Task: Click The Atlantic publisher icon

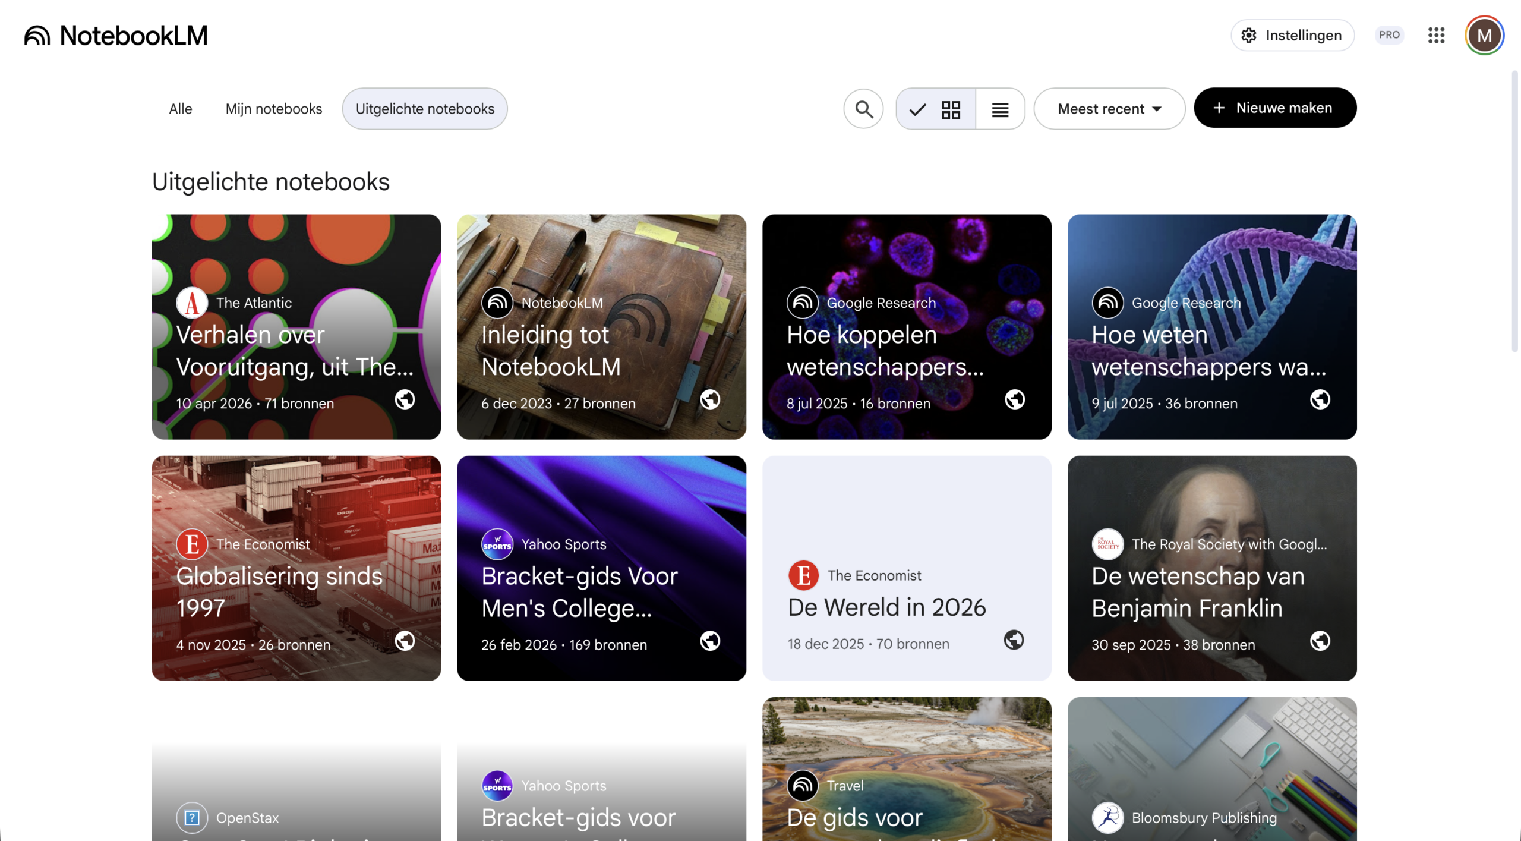Action: coord(192,303)
